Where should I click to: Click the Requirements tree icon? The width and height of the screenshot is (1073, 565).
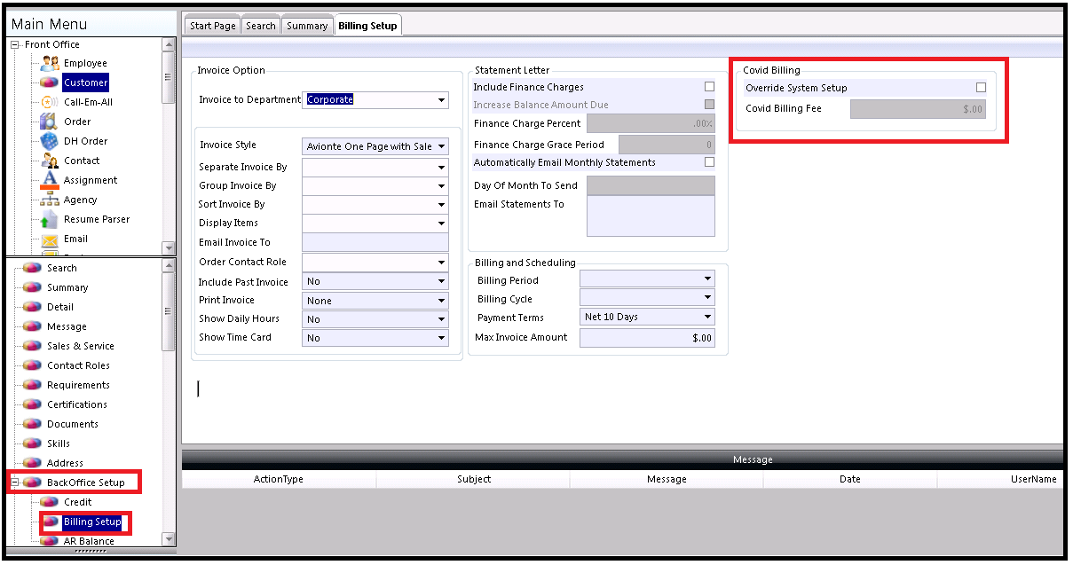(33, 385)
